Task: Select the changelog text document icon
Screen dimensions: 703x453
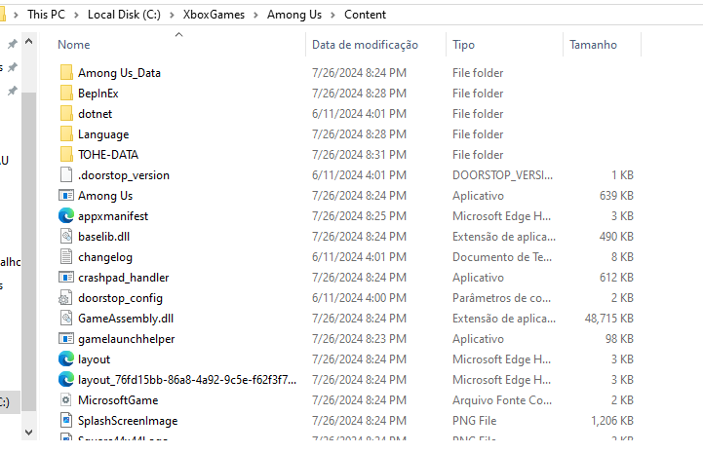Action: [65, 257]
